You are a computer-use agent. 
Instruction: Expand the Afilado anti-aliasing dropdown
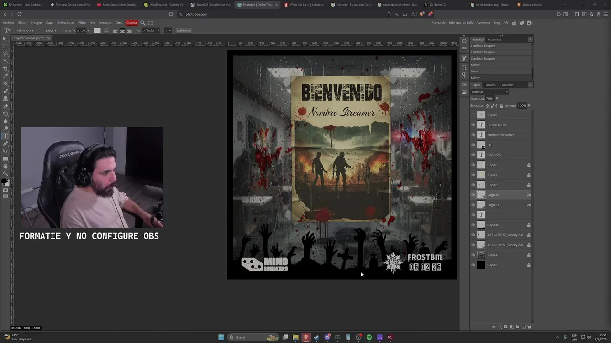(x=151, y=30)
